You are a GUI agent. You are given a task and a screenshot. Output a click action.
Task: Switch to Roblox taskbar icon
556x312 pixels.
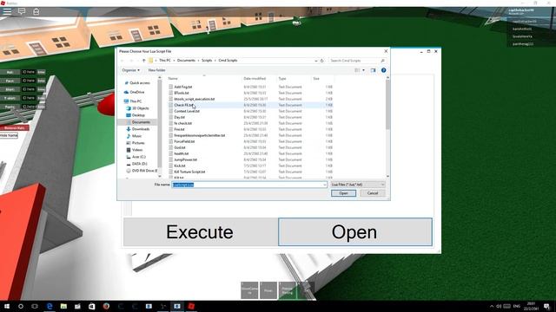(191, 306)
